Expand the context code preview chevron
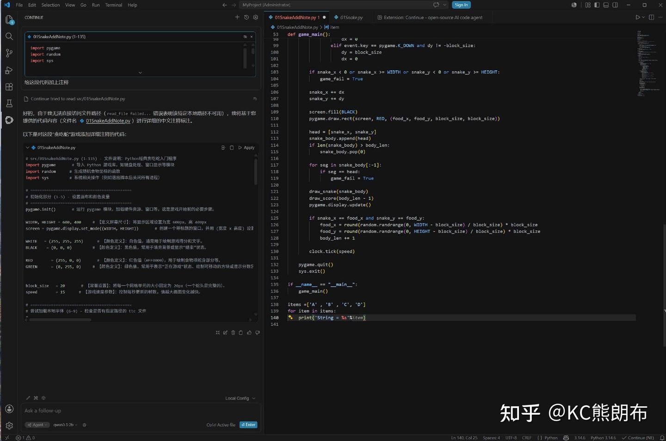This screenshot has height=441, width=666. [x=140, y=73]
